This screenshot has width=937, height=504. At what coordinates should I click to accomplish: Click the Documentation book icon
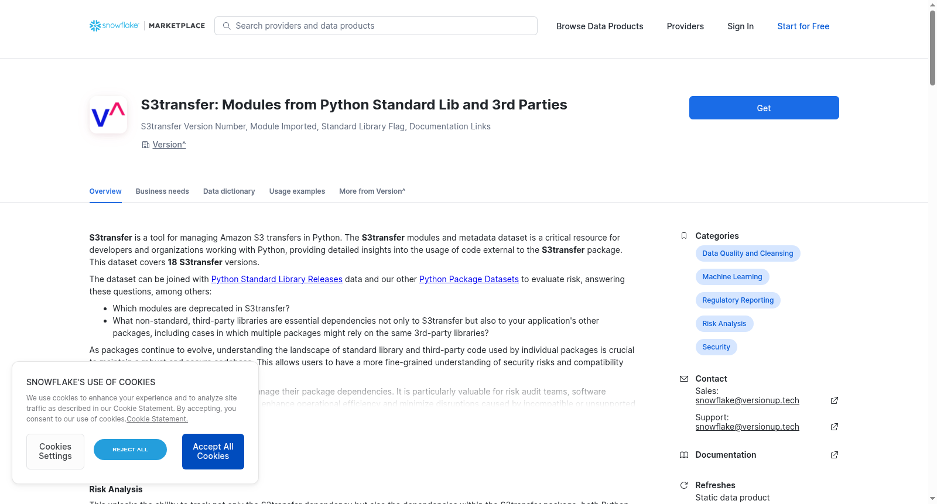[684, 455]
